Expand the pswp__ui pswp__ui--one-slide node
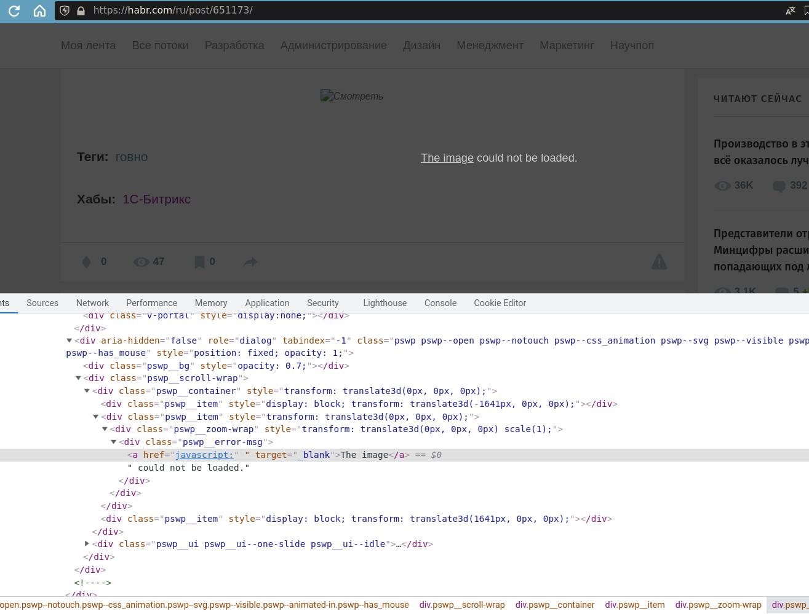This screenshot has width=809, height=614. (87, 544)
